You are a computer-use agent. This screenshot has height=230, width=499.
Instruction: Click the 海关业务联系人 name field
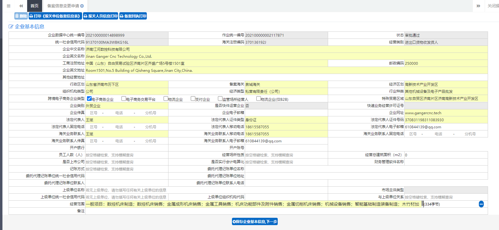tap(127, 134)
